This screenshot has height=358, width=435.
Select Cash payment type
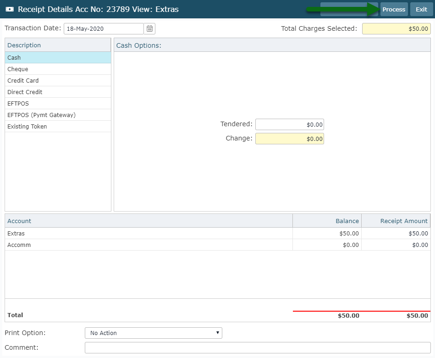point(58,57)
